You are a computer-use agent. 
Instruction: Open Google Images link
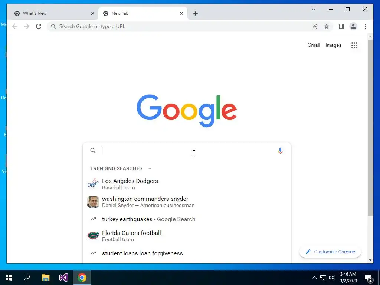tap(333, 45)
